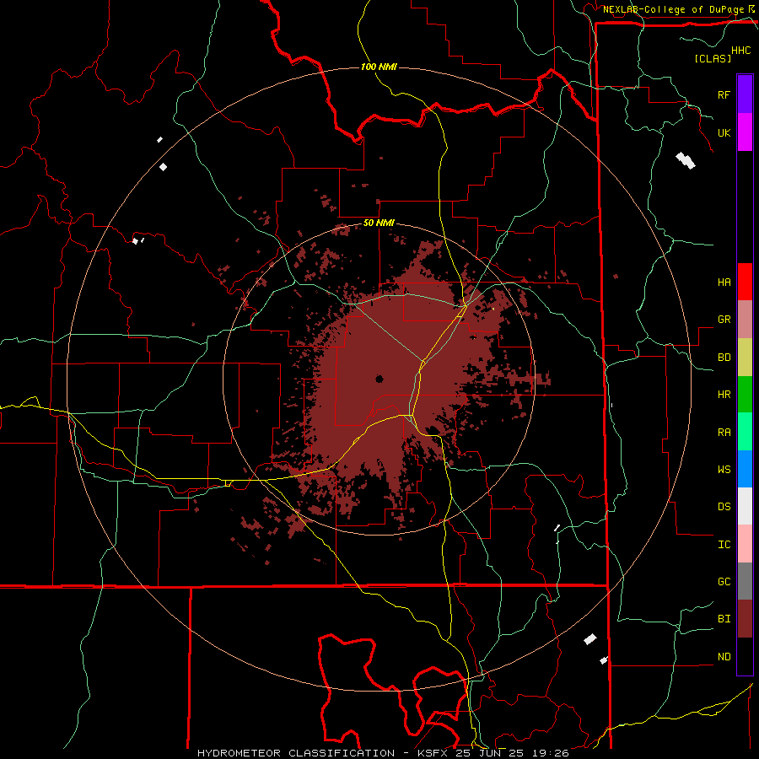
Task: Pick the RA light green legend swatch
Action: pyautogui.click(x=745, y=432)
